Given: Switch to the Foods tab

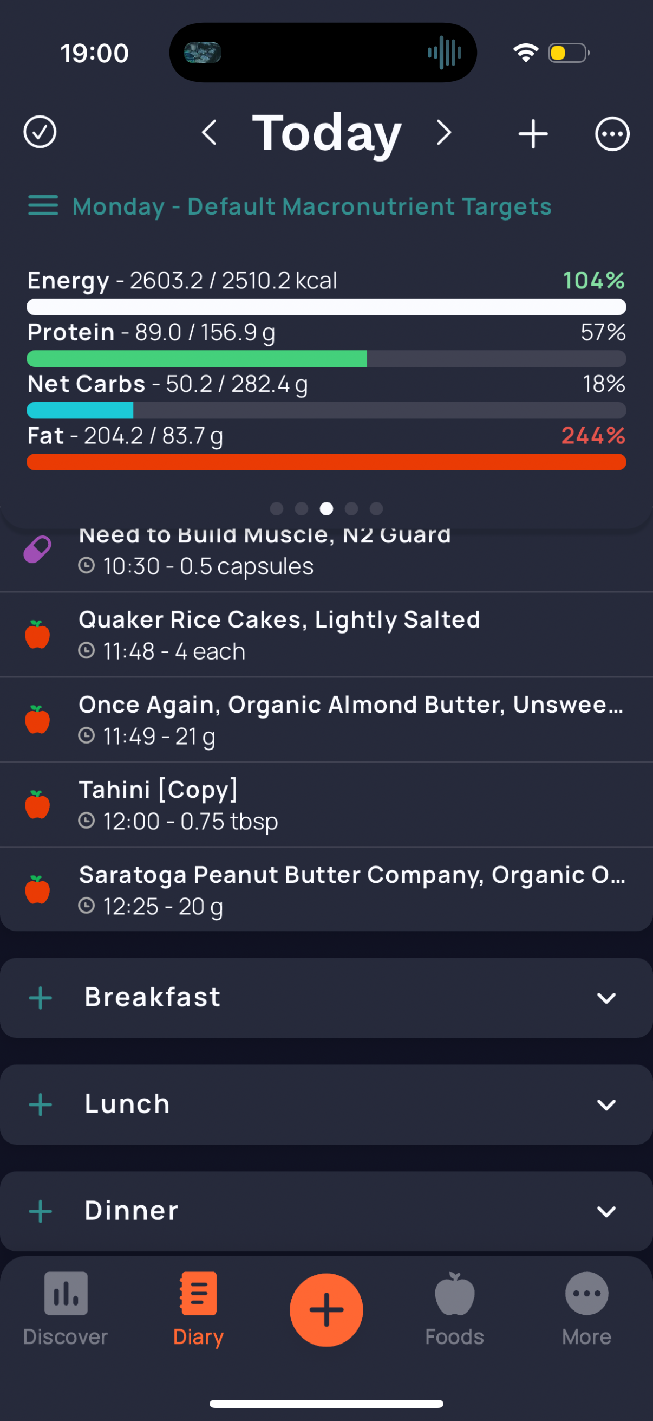Looking at the screenshot, I should coord(454,1309).
